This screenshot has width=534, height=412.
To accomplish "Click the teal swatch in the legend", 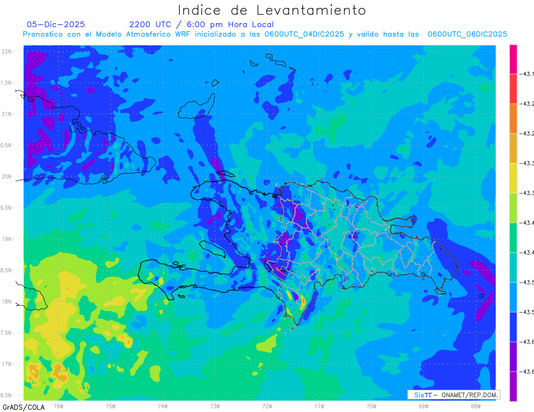I will click(x=513, y=268).
